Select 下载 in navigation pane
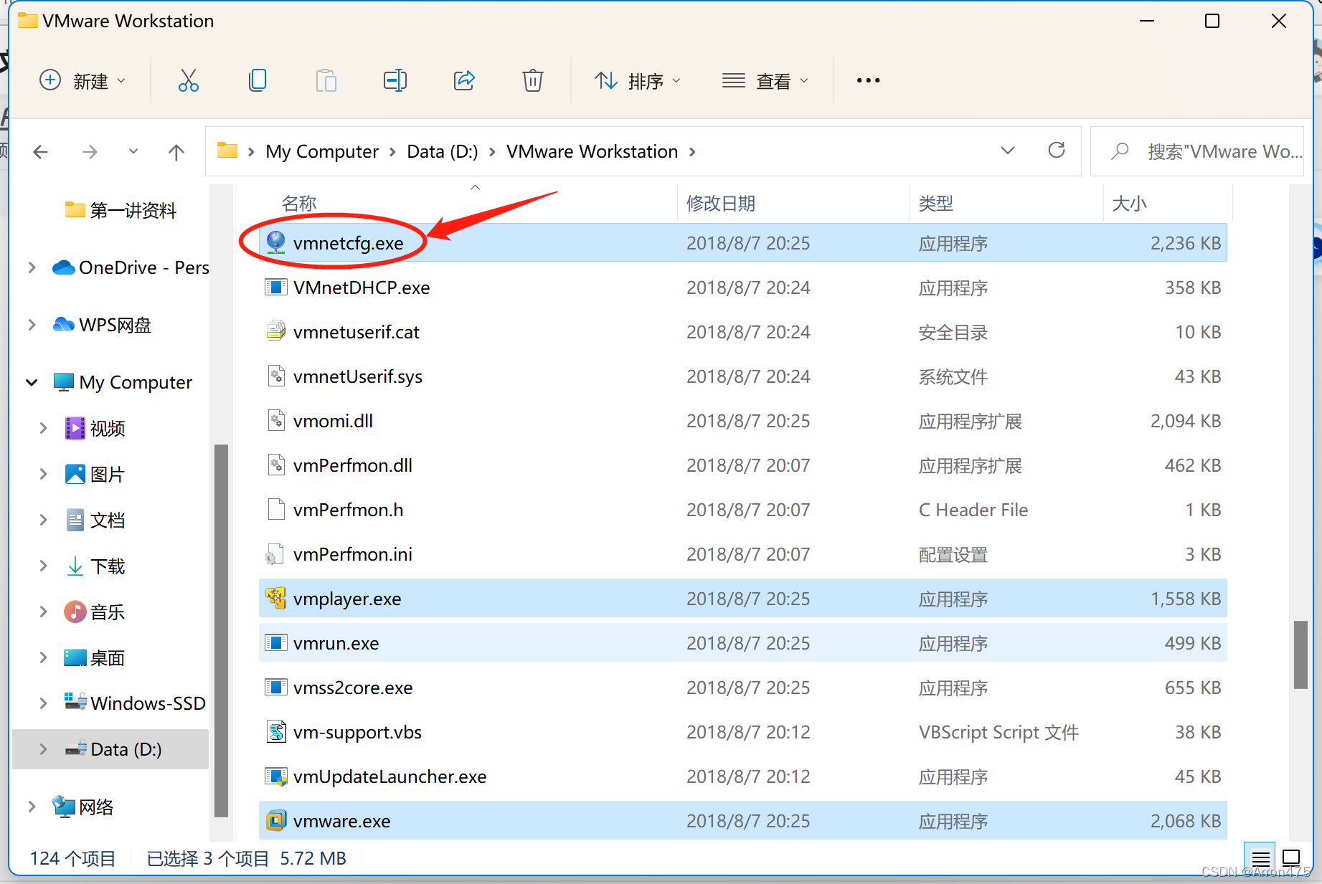The height and width of the screenshot is (884, 1322). point(95,566)
